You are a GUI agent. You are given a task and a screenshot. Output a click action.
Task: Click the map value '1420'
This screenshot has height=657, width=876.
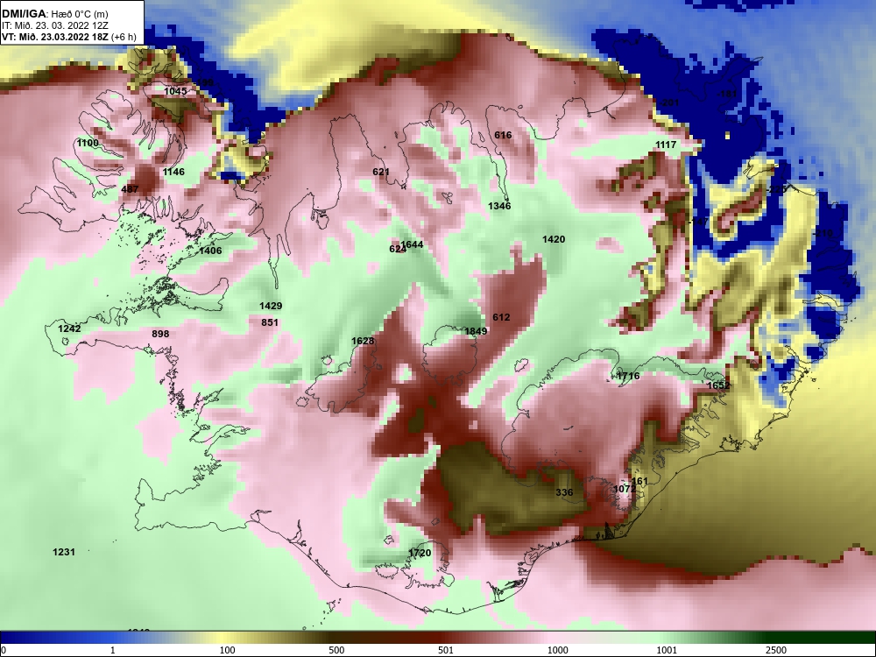click(554, 240)
